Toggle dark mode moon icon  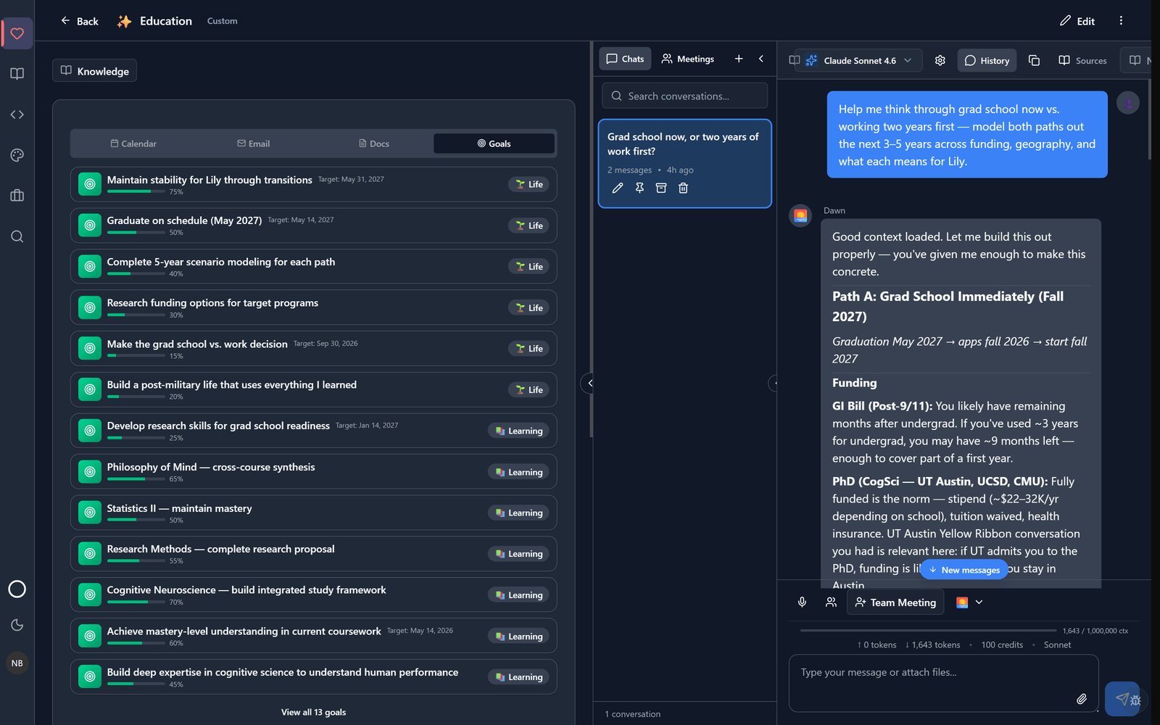coord(17,625)
